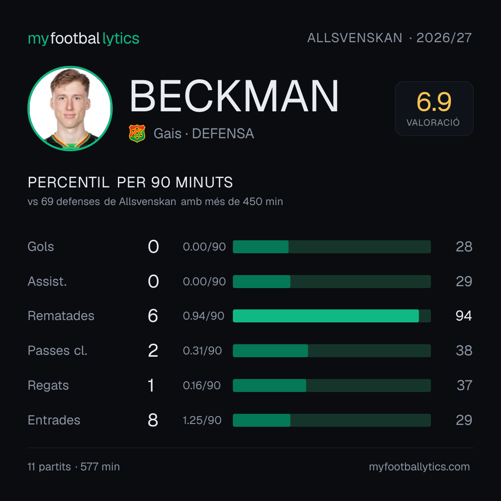This screenshot has height=501, width=501.
Task: Select the 6.9 Valoració rating badge
Action: coord(434,108)
